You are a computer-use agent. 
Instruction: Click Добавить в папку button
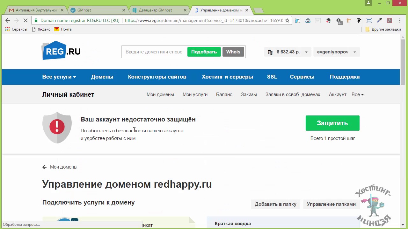275,204
